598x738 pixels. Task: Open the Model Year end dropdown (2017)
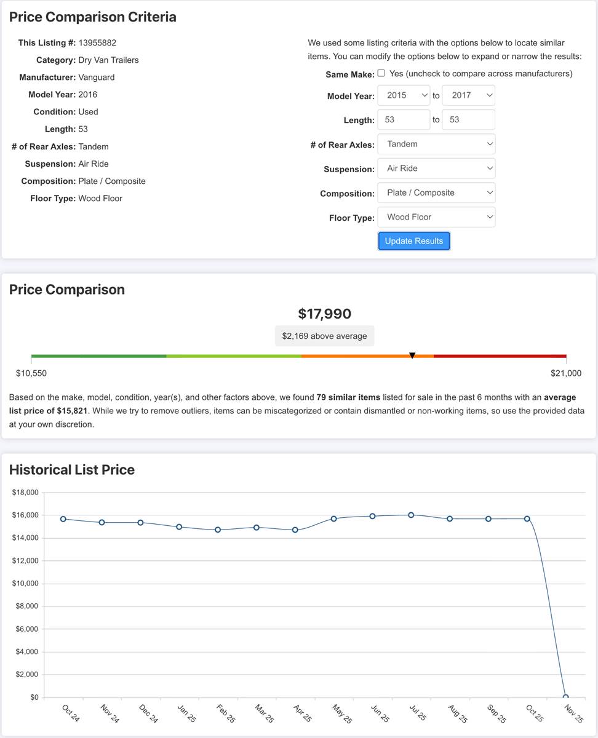[x=469, y=95]
